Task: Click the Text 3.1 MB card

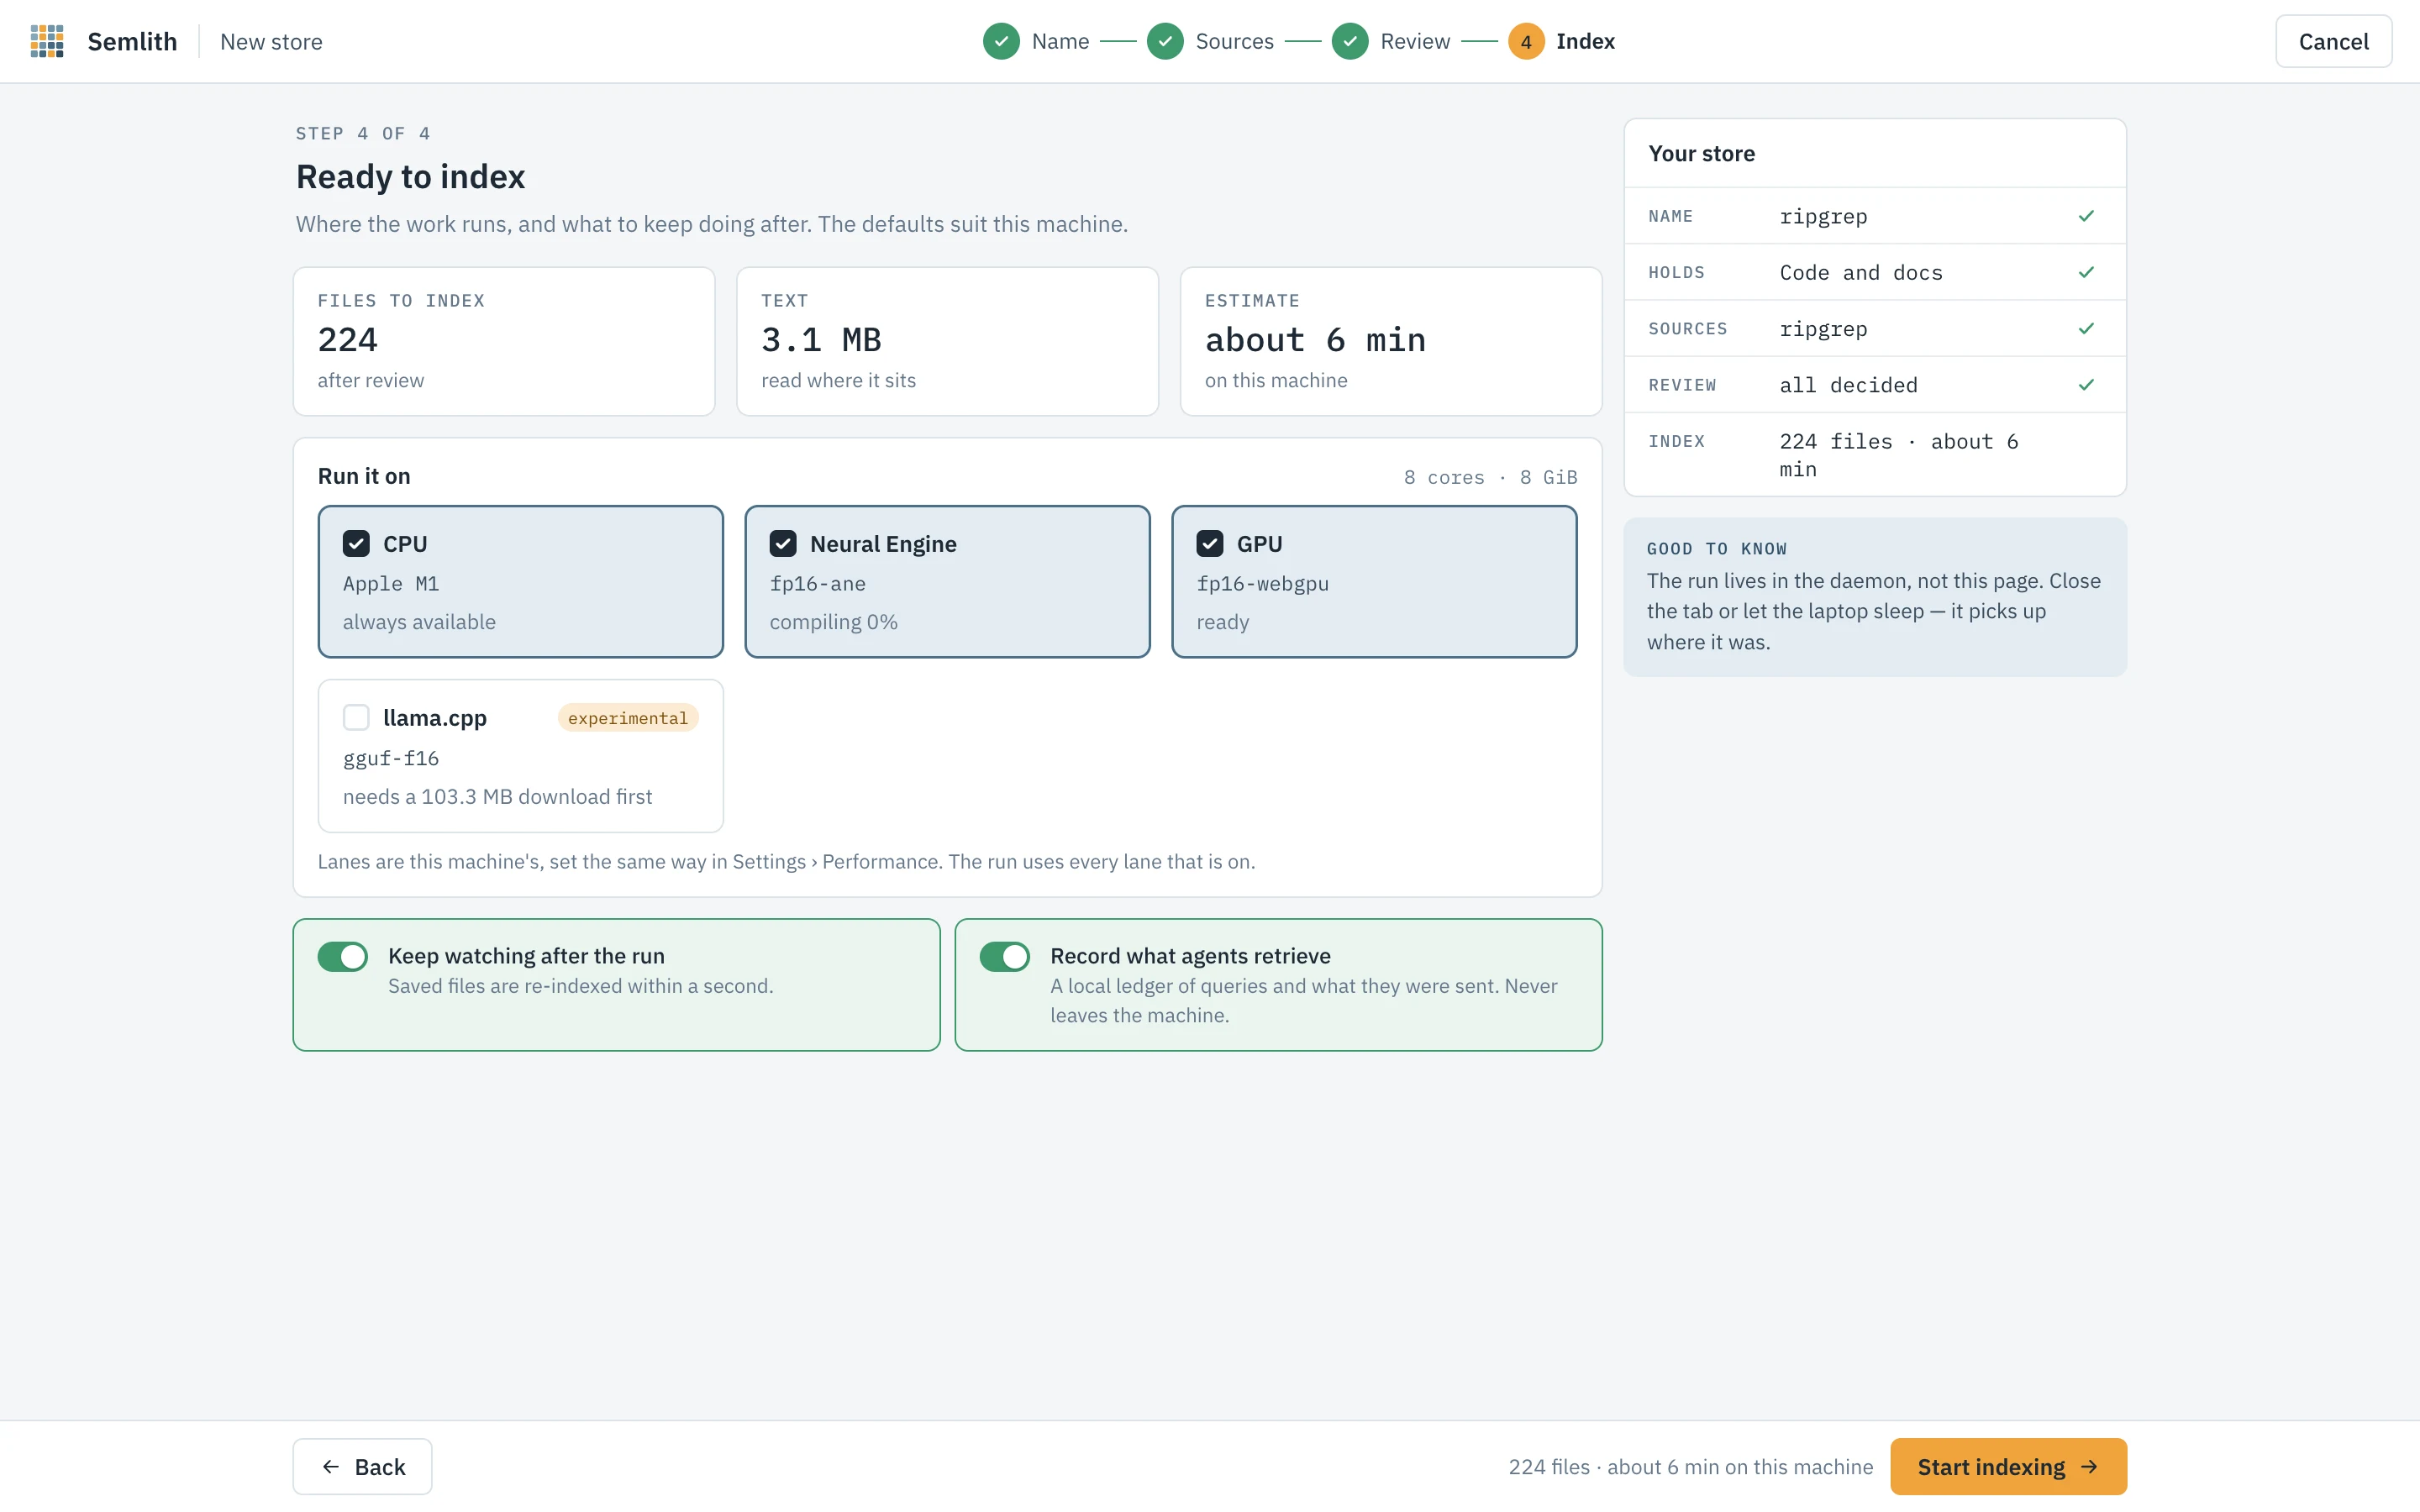Action: (x=947, y=341)
